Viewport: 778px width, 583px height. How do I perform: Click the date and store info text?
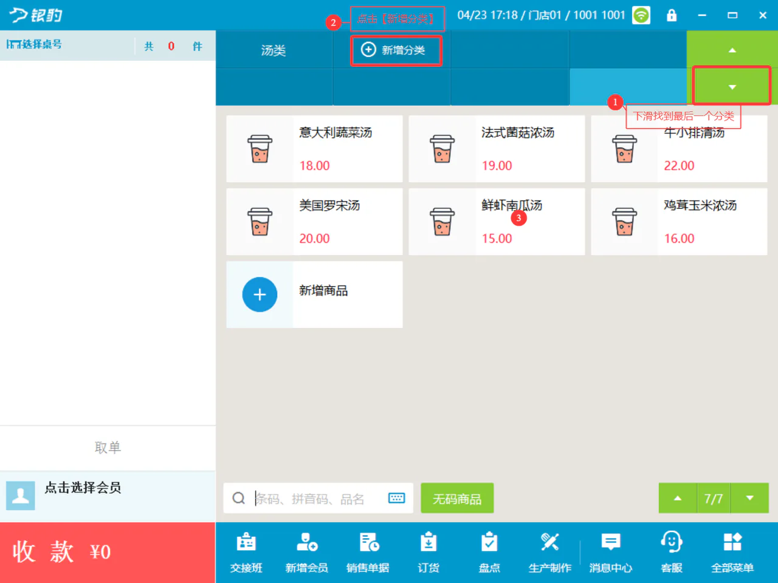click(x=541, y=15)
